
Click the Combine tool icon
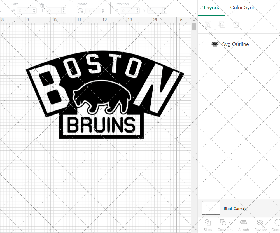click(223, 222)
